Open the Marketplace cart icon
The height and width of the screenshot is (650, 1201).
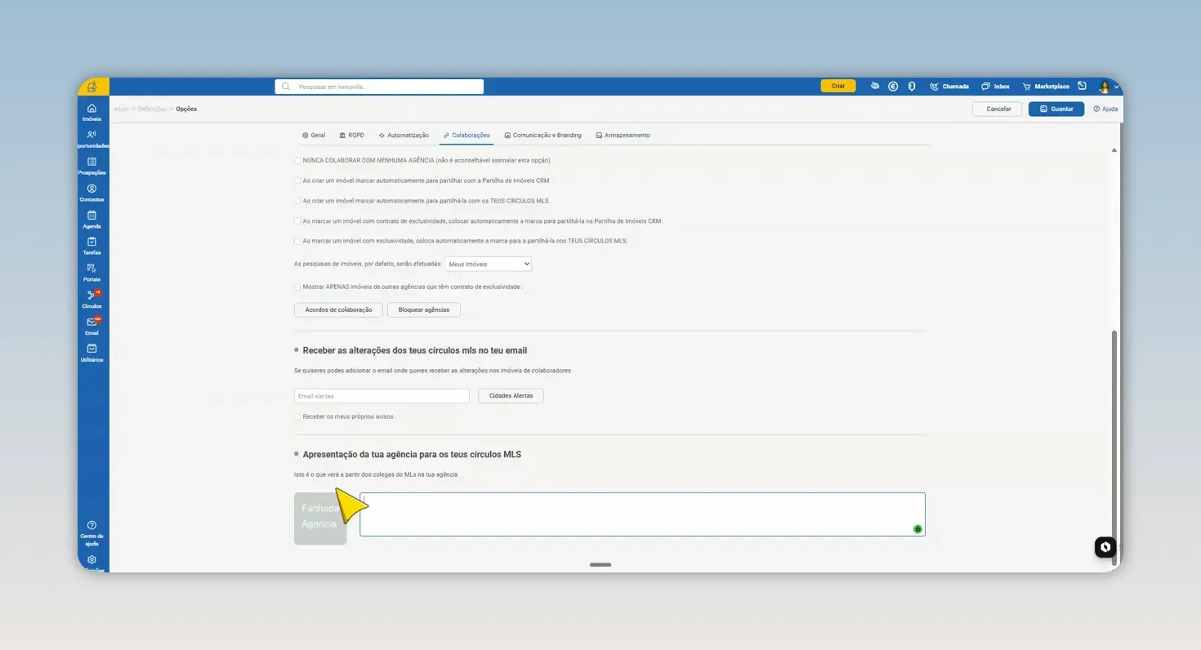point(1026,87)
